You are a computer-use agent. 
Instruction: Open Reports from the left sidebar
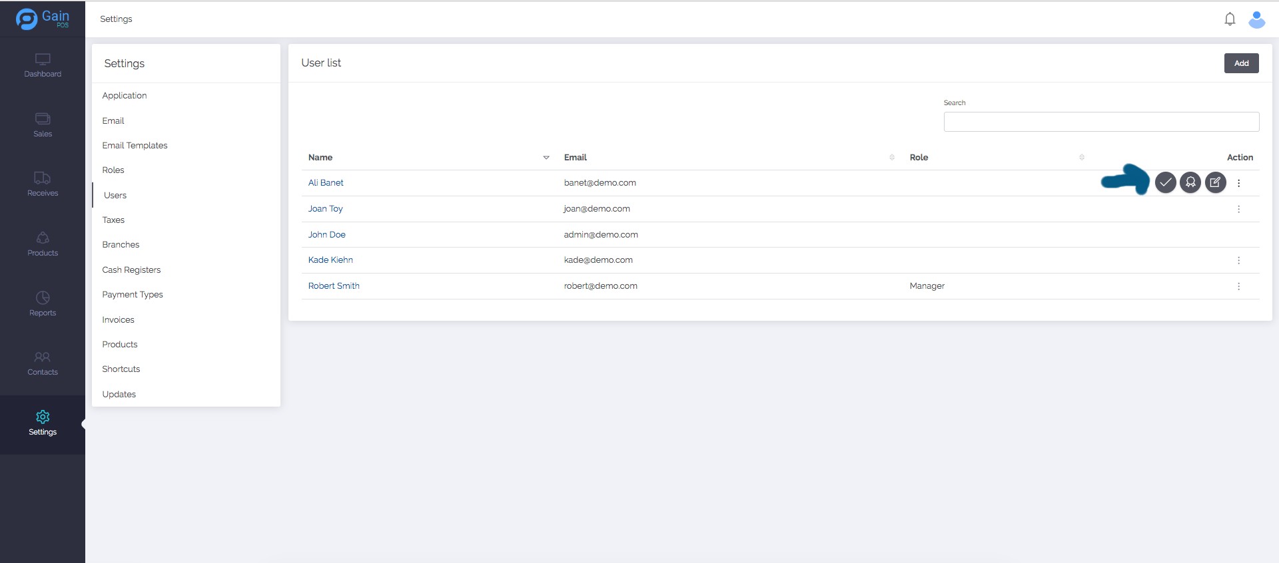(43, 303)
